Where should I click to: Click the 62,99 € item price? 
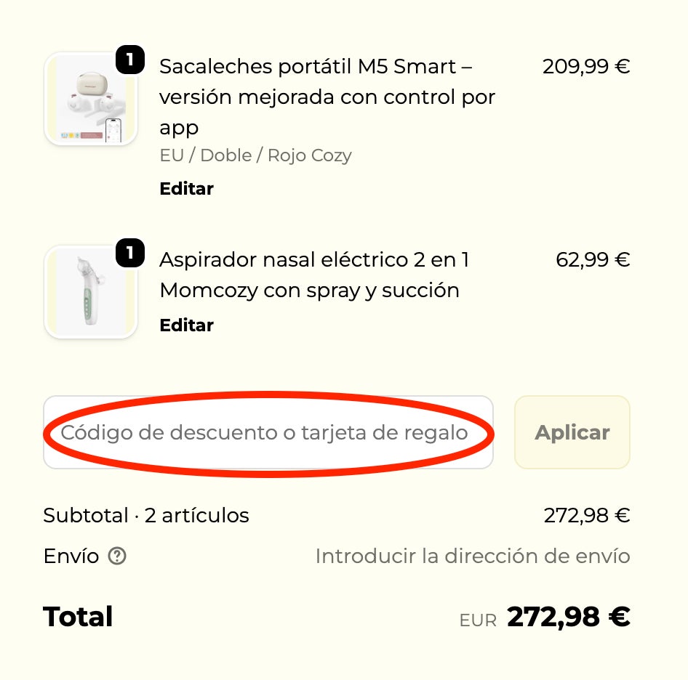pyautogui.click(x=592, y=260)
